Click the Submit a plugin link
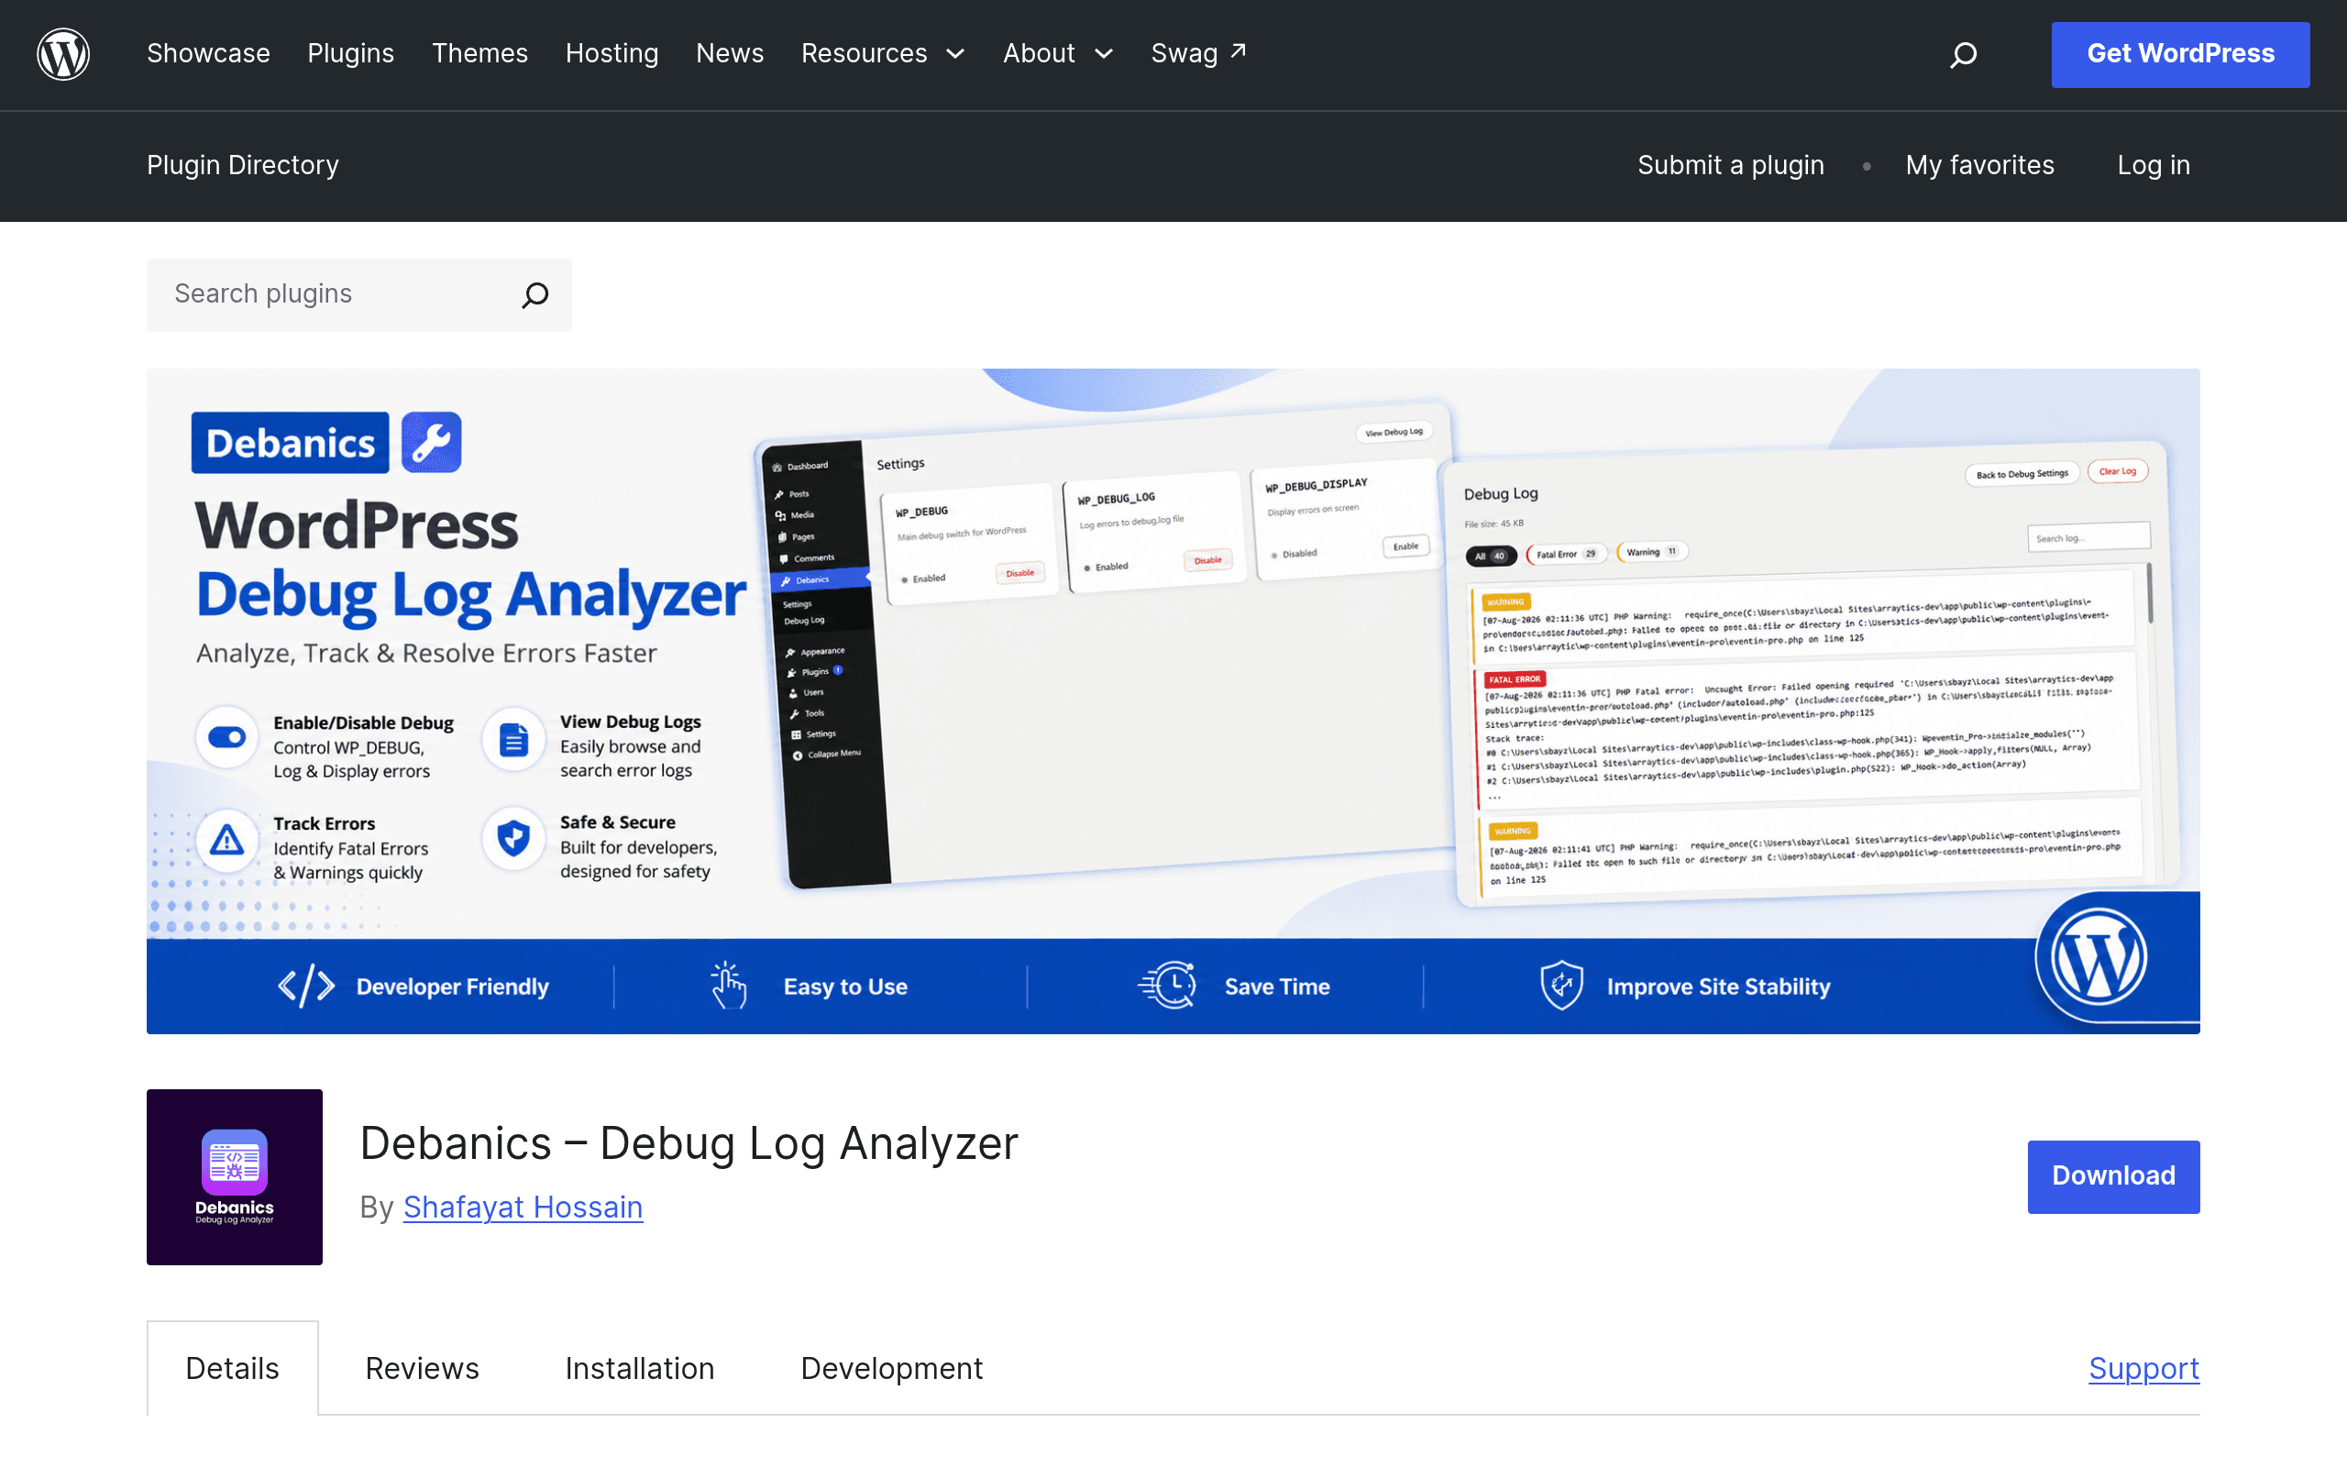 (x=1731, y=165)
